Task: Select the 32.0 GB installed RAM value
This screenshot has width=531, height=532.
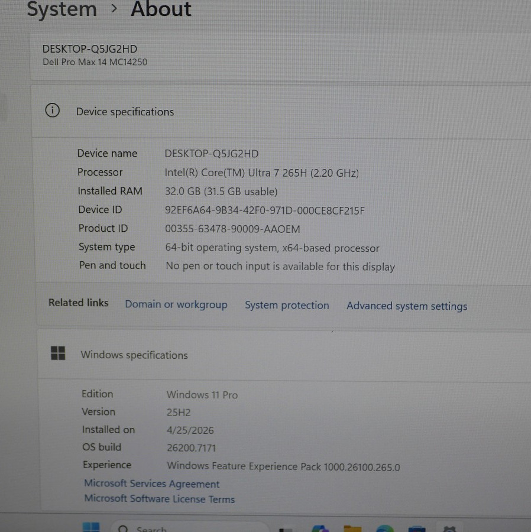Action: [x=221, y=192]
